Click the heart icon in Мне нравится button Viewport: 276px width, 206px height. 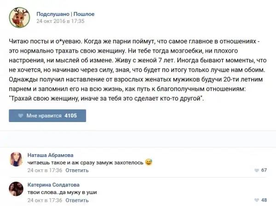tap(20, 116)
